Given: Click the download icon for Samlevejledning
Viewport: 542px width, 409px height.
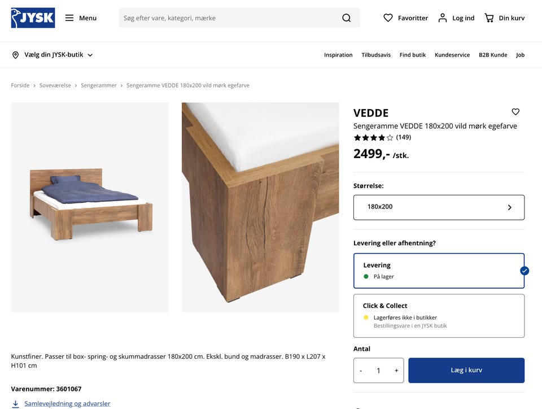Looking at the screenshot, I should point(15,404).
